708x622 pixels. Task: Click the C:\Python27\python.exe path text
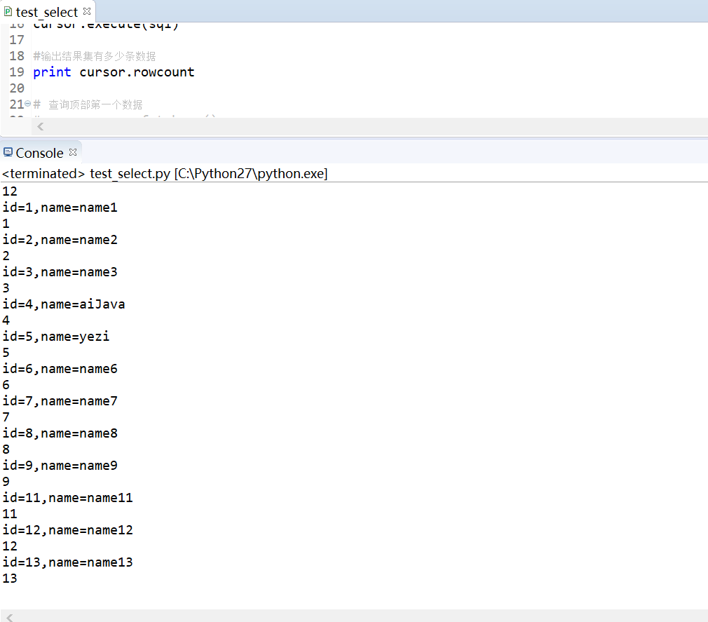[250, 173]
